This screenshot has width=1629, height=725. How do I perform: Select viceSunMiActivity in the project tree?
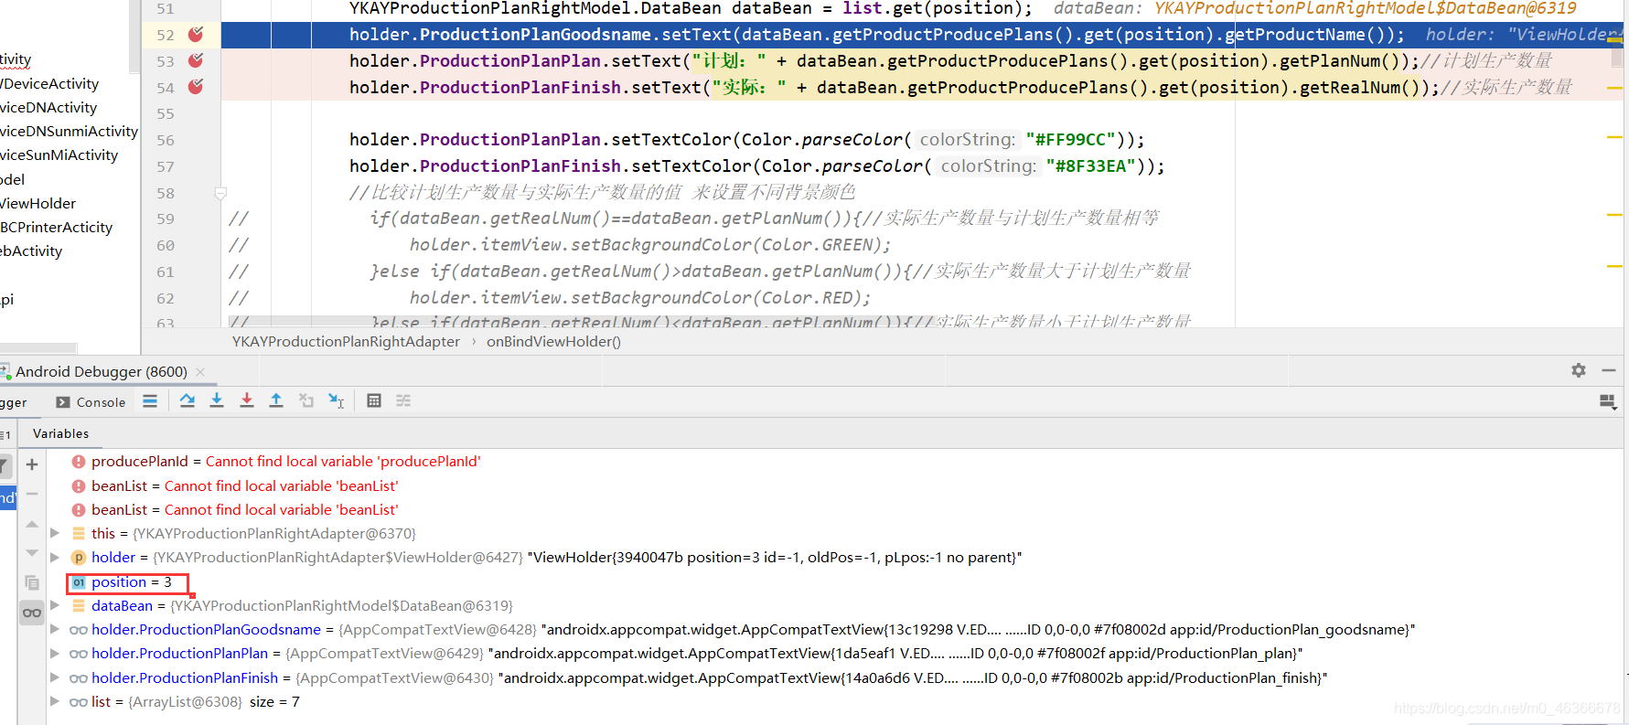pyautogui.click(x=59, y=155)
